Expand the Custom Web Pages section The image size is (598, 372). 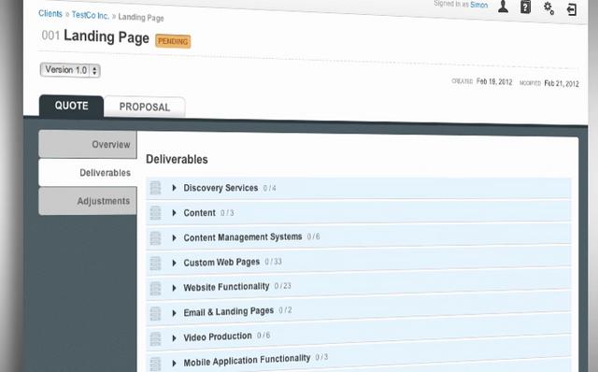[174, 264]
